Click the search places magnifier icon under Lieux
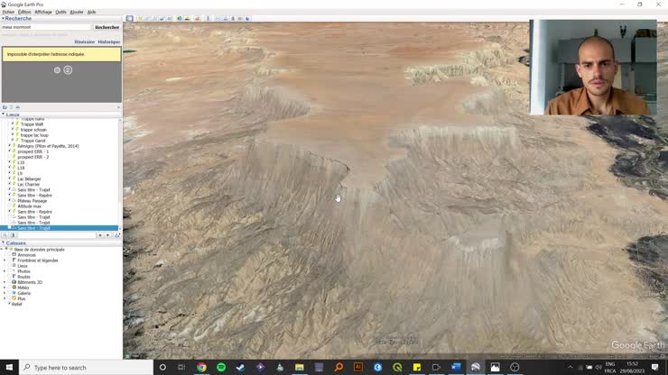The image size is (668, 375). click(4, 235)
